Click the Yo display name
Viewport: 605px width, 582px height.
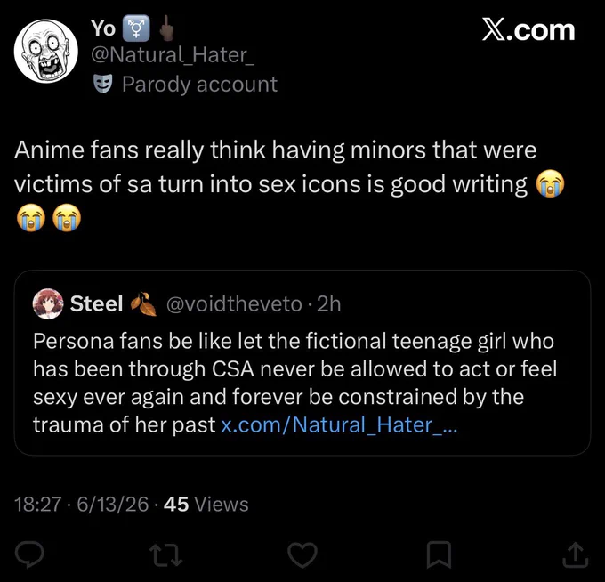point(103,28)
